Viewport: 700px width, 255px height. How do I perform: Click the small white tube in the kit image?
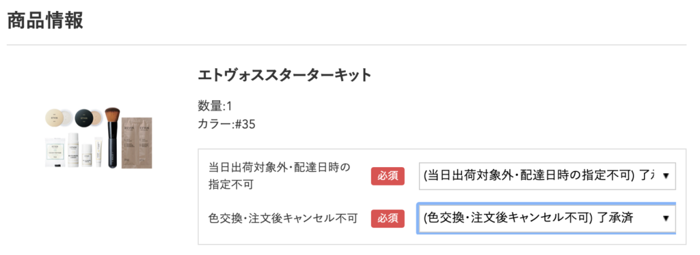(x=99, y=152)
